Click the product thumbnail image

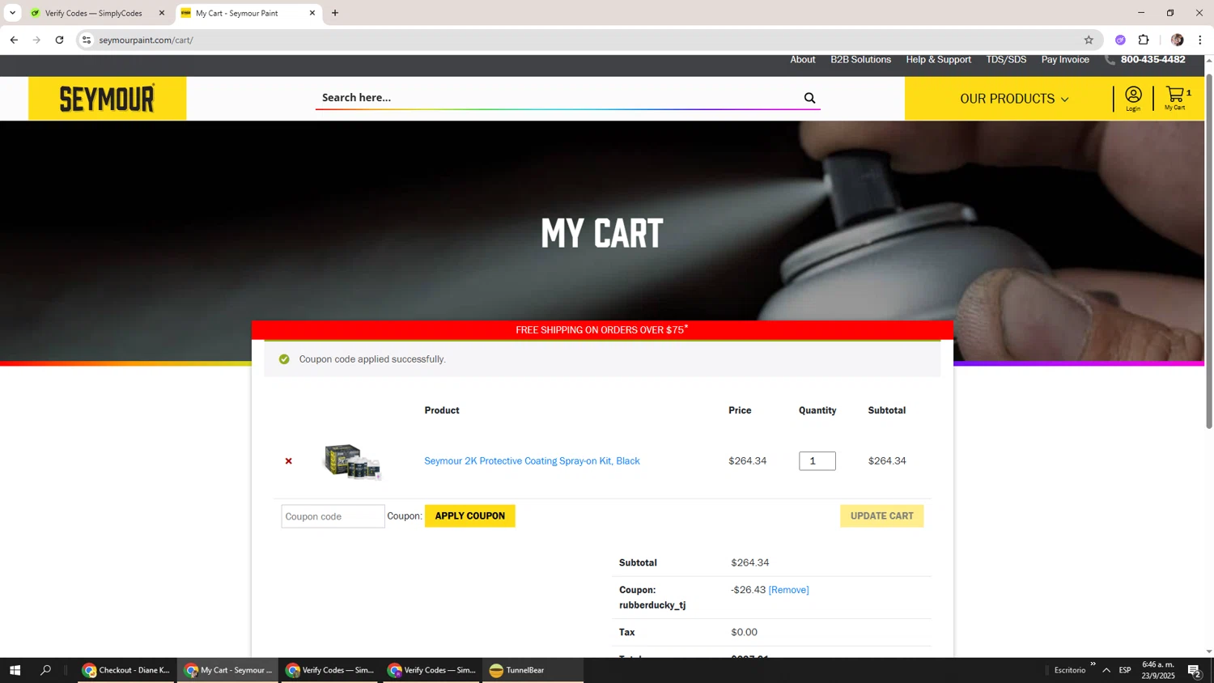coord(352,461)
